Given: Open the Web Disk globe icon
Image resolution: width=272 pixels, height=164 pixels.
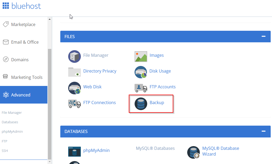Looking at the screenshot, I should click(75, 88).
